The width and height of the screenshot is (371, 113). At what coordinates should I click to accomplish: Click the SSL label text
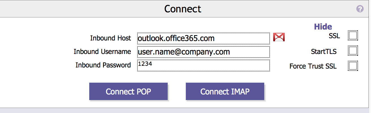(334, 36)
